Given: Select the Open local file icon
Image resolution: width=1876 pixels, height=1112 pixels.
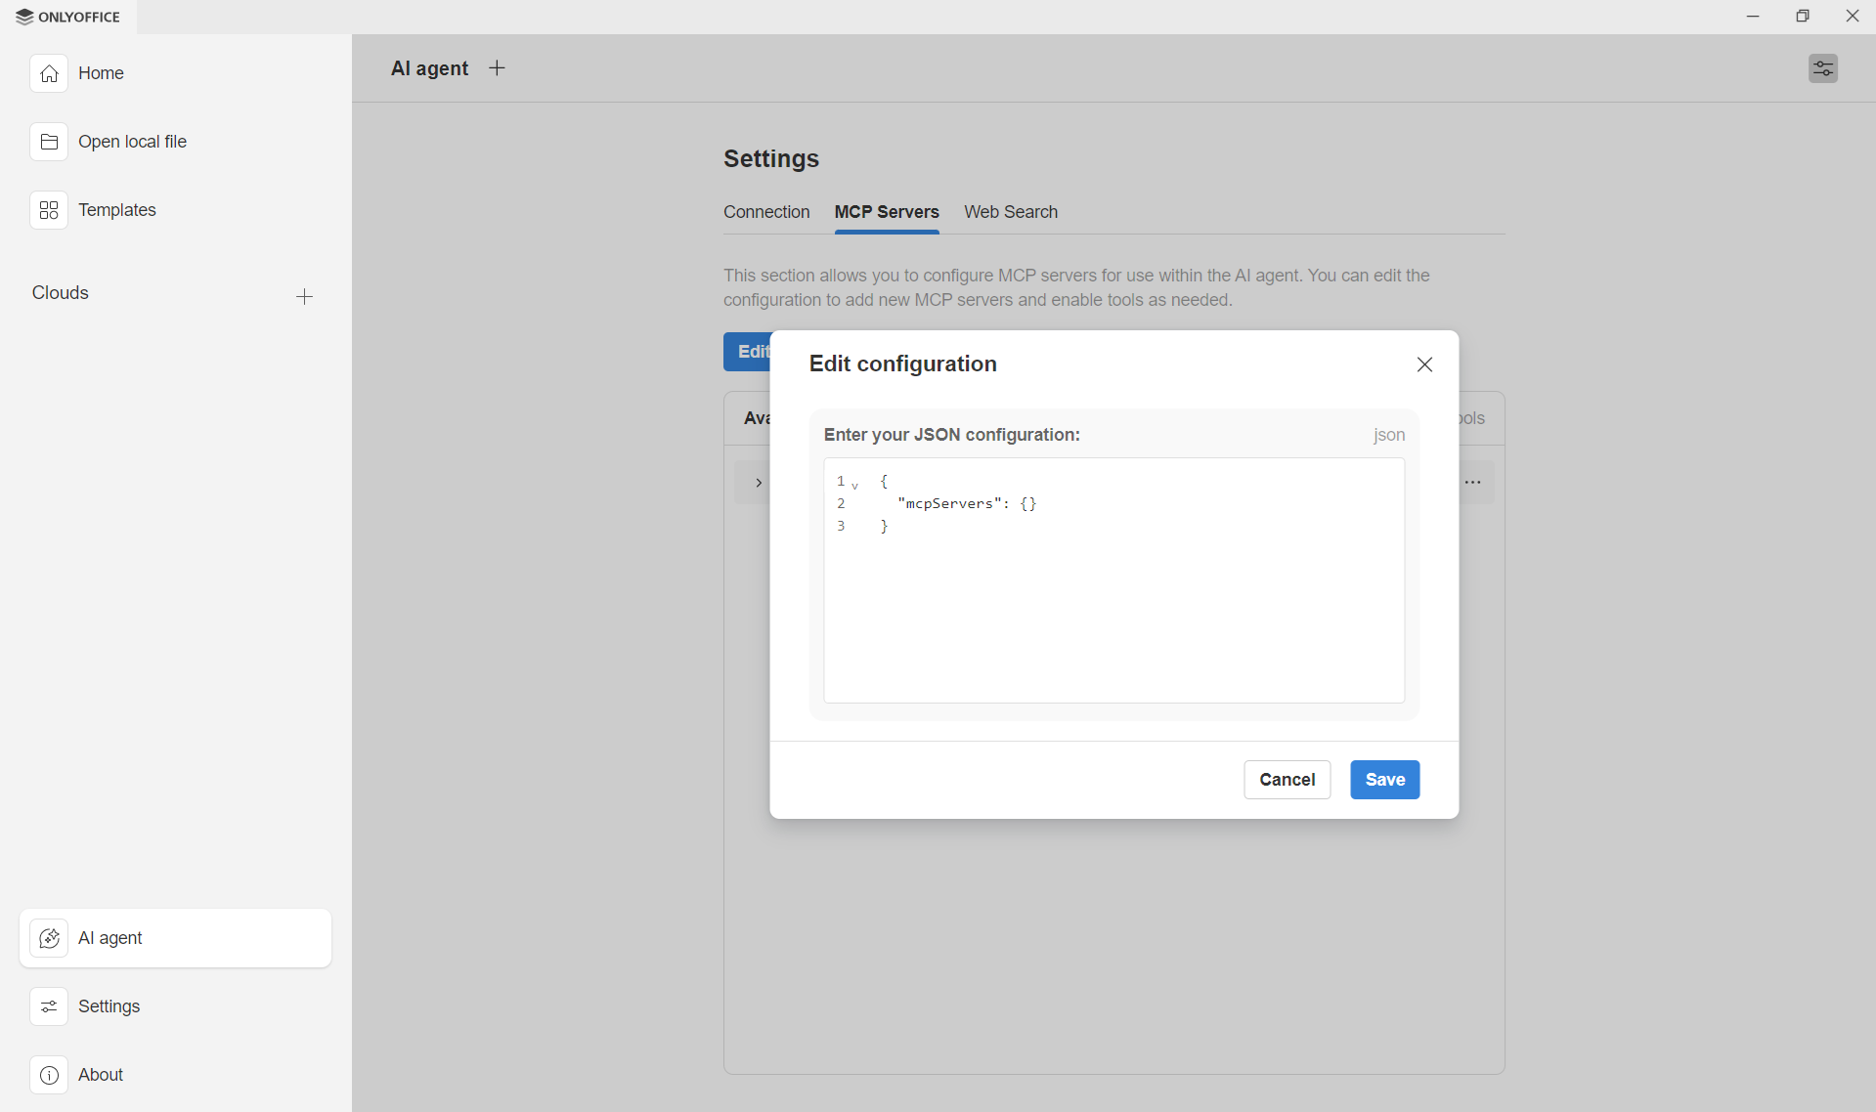Looking at the screenshot, I should tap(49, 141).
